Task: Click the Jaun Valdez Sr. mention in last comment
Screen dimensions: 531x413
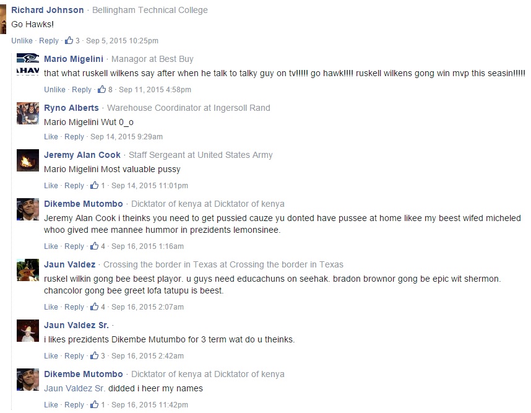Action: point(74,388)
